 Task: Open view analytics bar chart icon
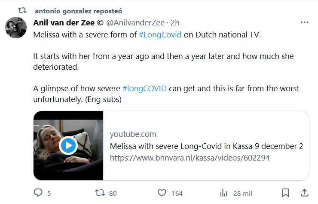click(224, 193)
